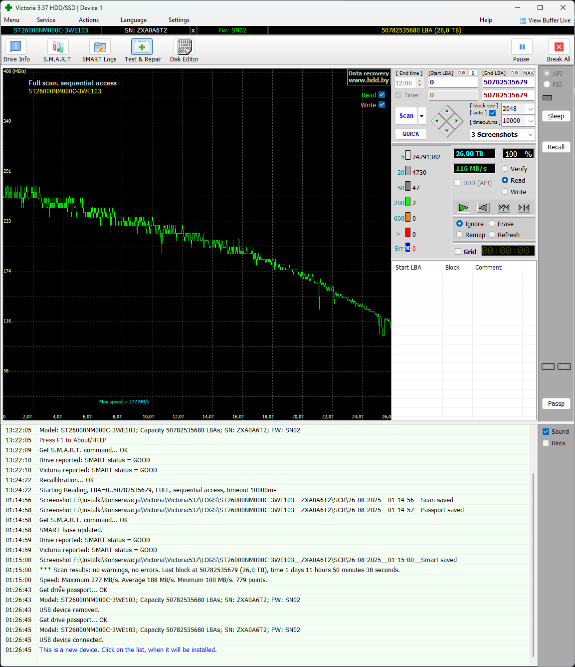Select the Verify radio button
575x667 pixels.
click(x=505, y=169)
